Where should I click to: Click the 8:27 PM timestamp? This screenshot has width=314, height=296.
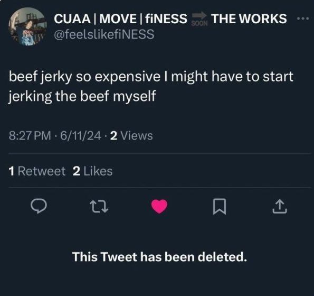[30, 135]
